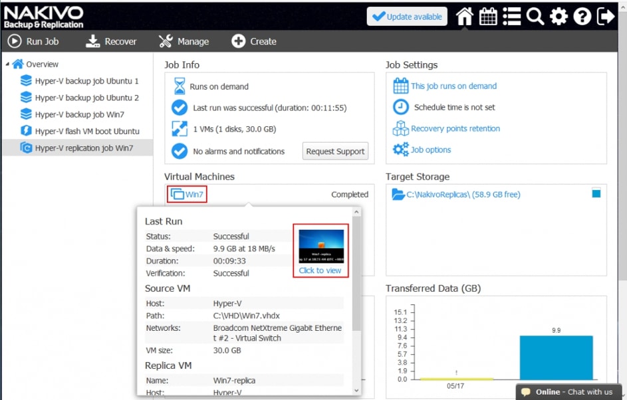Open the calendar view icon
The image size is (627, 400).
(488, 17)
